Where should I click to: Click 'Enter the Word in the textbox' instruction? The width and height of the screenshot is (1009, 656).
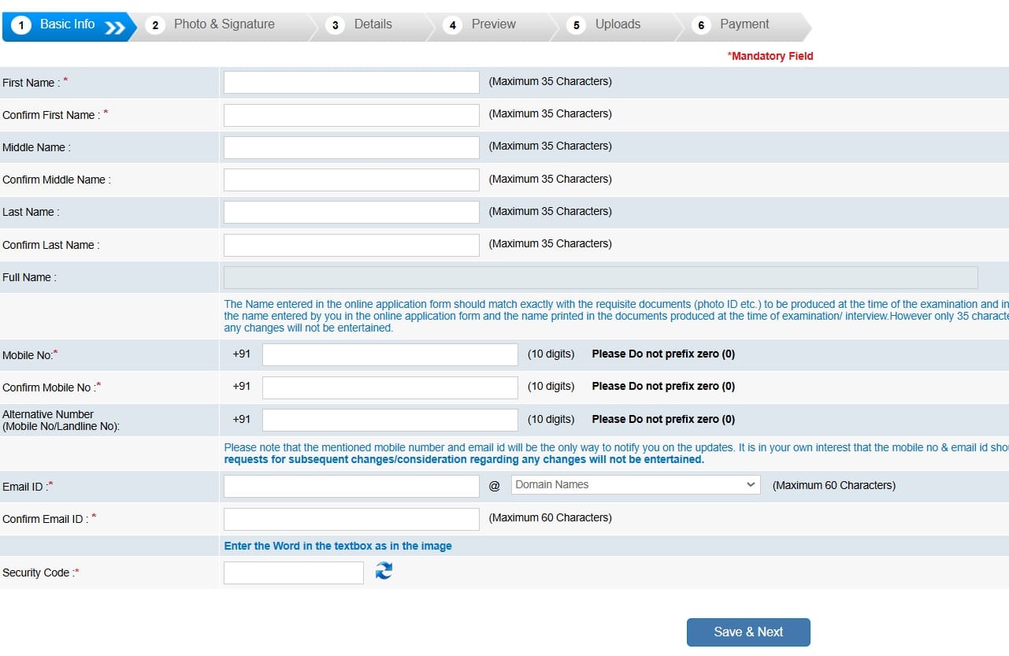[338, 546]
